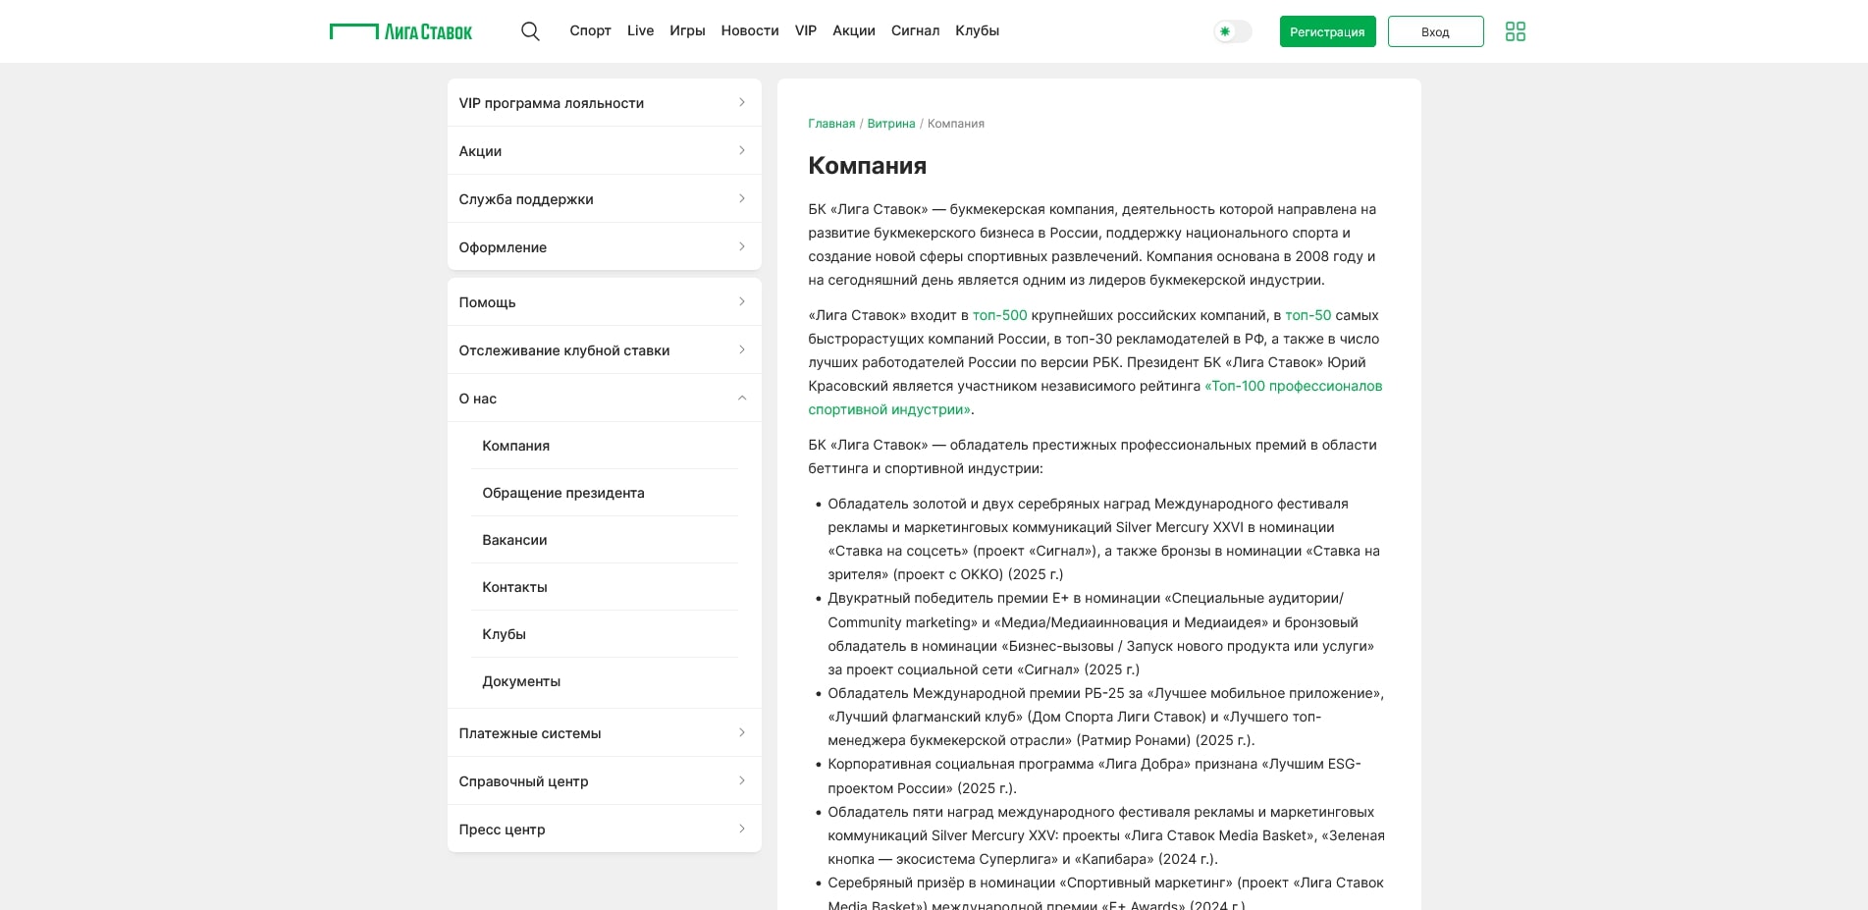Image resolution: width=1868 pixels, height=910 pixels.
Task: Open the apps grid icon near top right
Action: click(1516, 30)
